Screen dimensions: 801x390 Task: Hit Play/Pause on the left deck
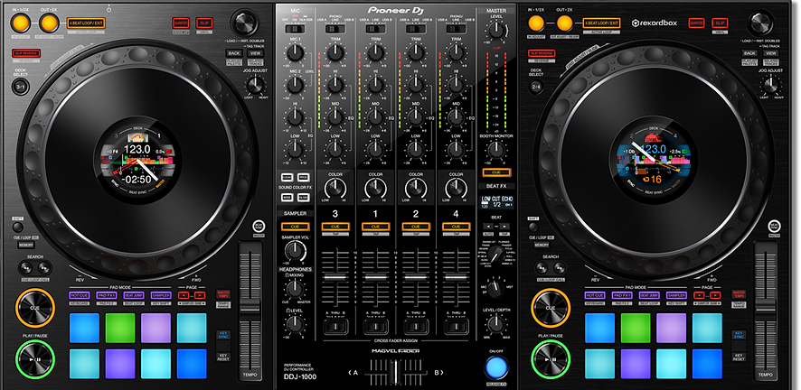34,358
